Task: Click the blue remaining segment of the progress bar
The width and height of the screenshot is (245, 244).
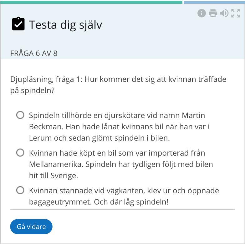Action: tap(214, 2)
